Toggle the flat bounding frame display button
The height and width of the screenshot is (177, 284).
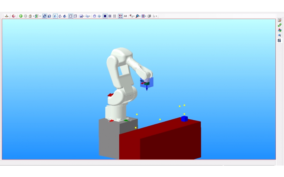tap(71, 16)
